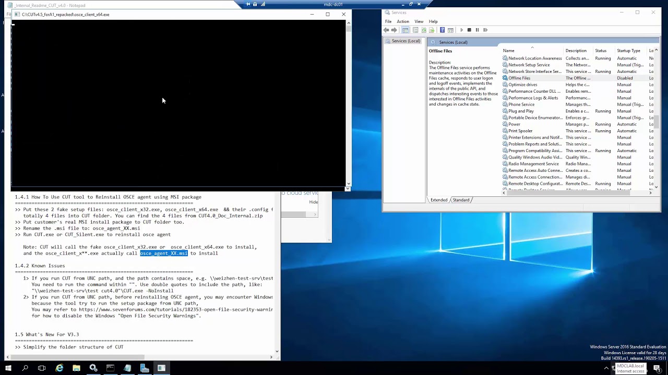Sort services by Status column header

604,51
